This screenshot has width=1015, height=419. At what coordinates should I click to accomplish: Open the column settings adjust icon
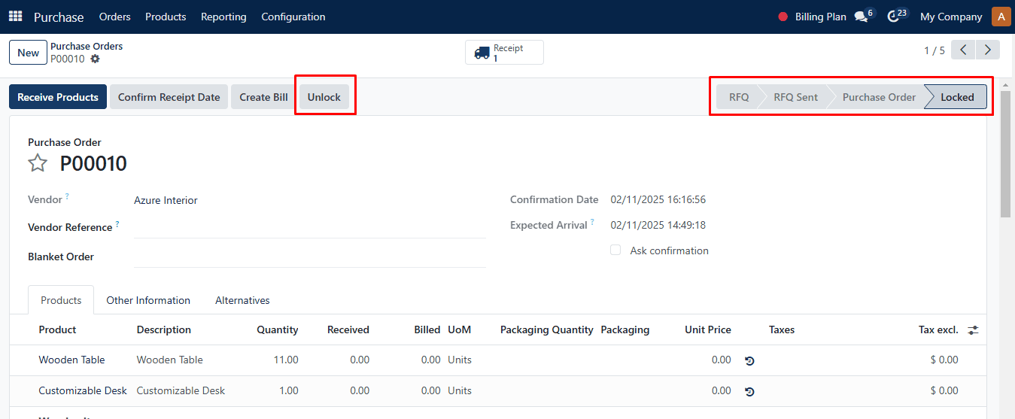[x=973, y=330]
